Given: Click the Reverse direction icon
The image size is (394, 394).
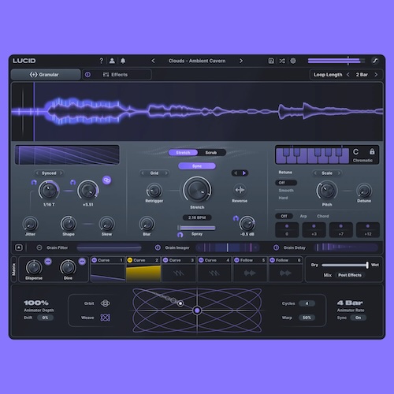Looking at the screenshot, I should [240, 190].
